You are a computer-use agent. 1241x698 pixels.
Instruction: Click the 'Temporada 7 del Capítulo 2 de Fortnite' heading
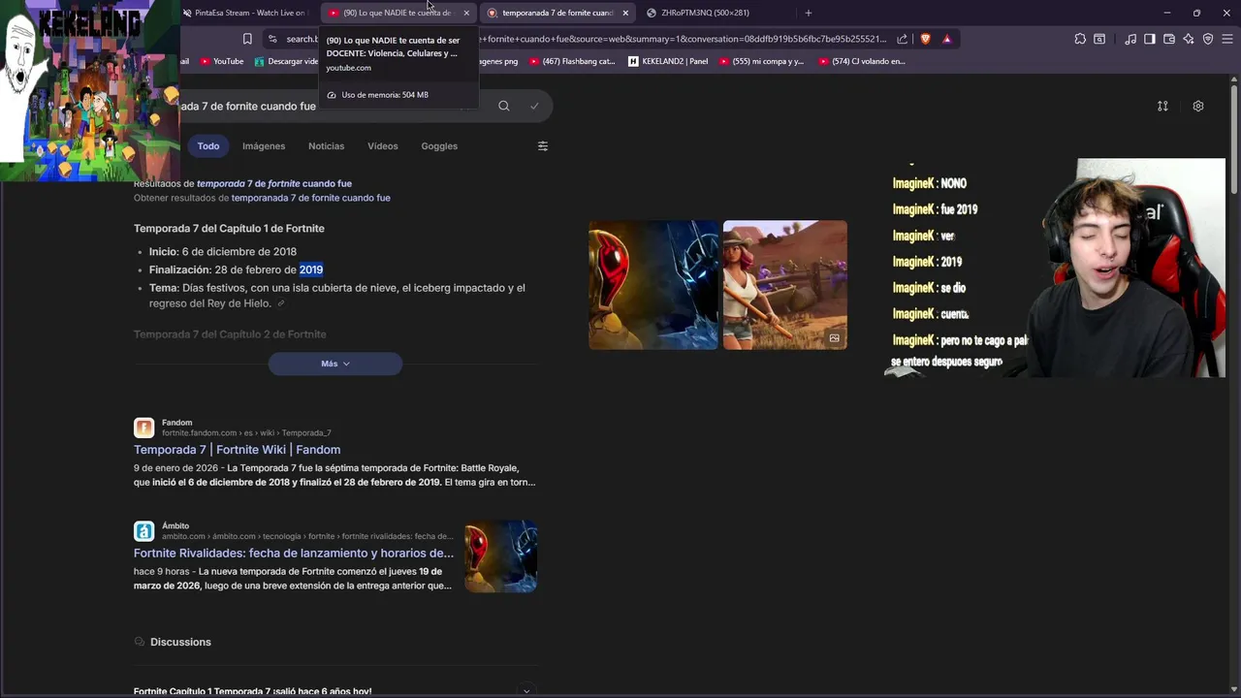click(x=230, y=334)
